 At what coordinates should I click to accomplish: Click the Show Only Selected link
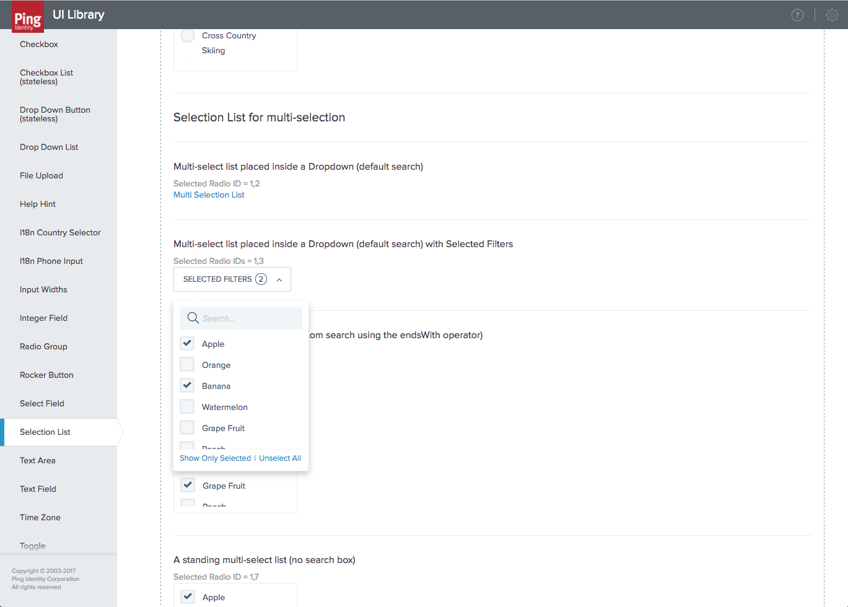click(x=215, y=458)
